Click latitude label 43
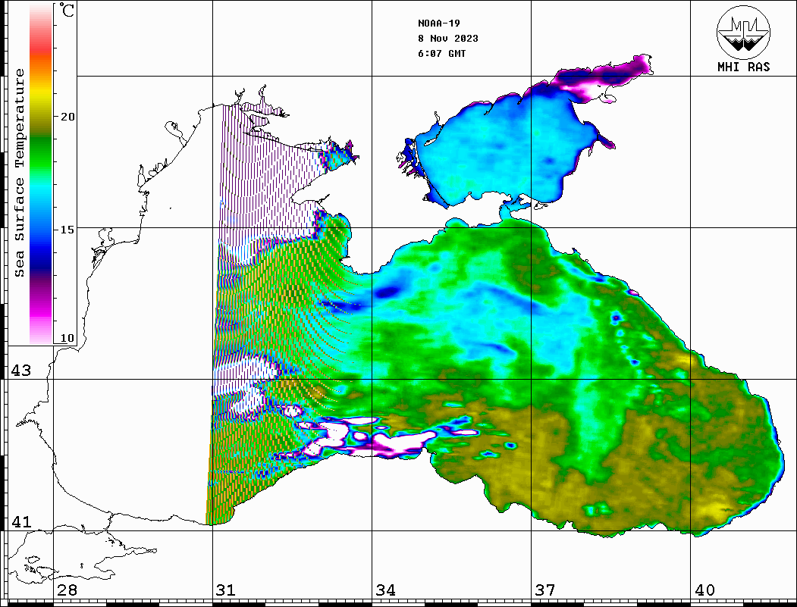Image resolution: width=797 pixels, height=607 pixels. [21, 371]
